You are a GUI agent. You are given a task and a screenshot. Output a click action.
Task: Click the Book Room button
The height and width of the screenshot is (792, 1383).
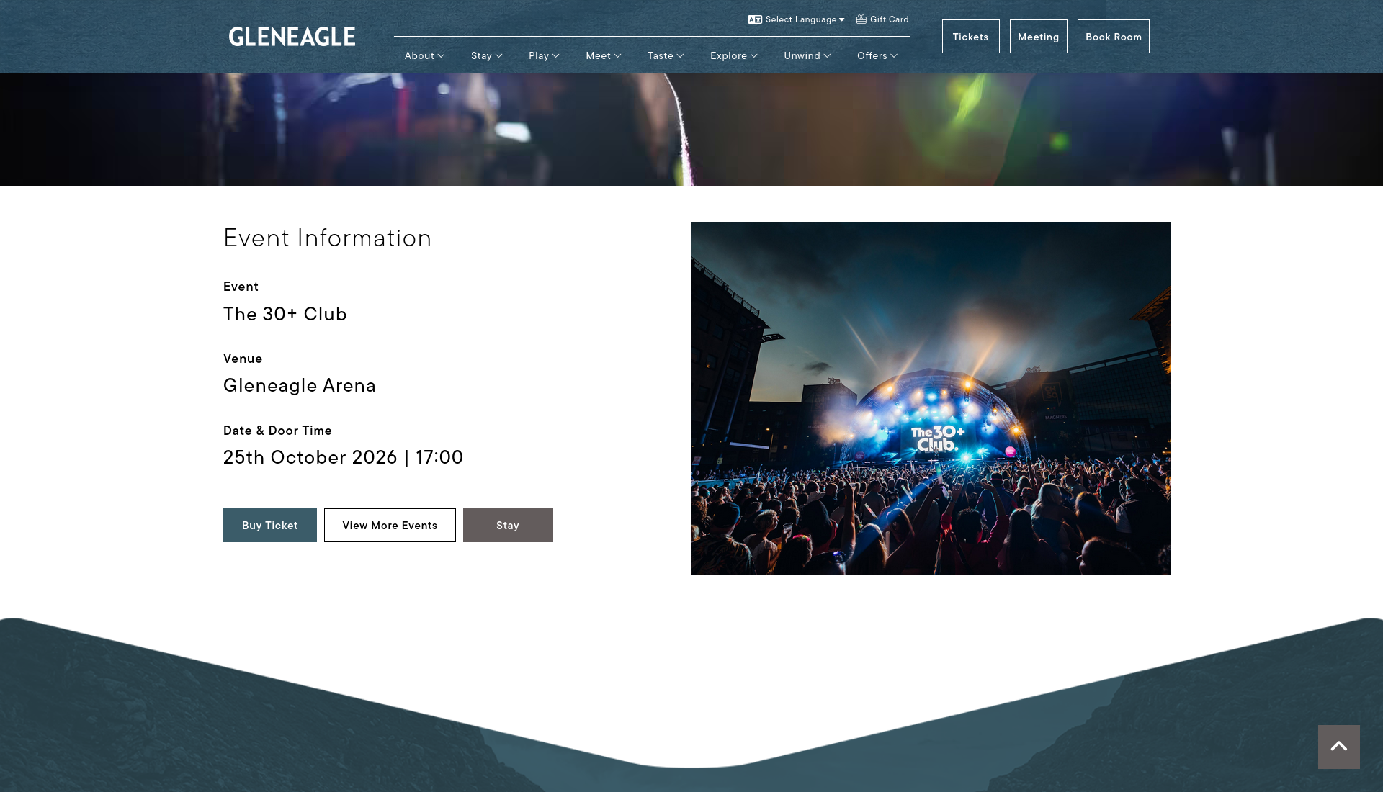click(1113, 37)
